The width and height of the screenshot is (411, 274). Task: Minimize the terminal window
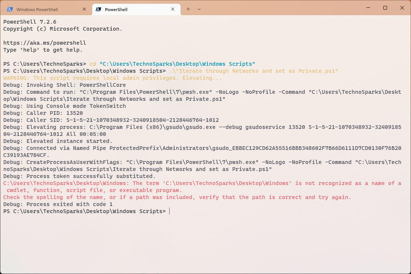(x=368, y=8)
